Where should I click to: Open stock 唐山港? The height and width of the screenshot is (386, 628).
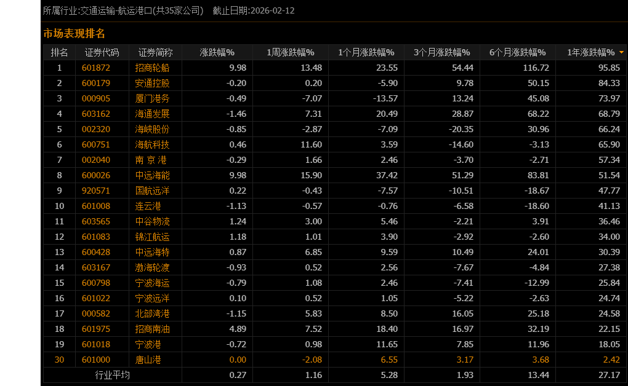pos(148,360)
